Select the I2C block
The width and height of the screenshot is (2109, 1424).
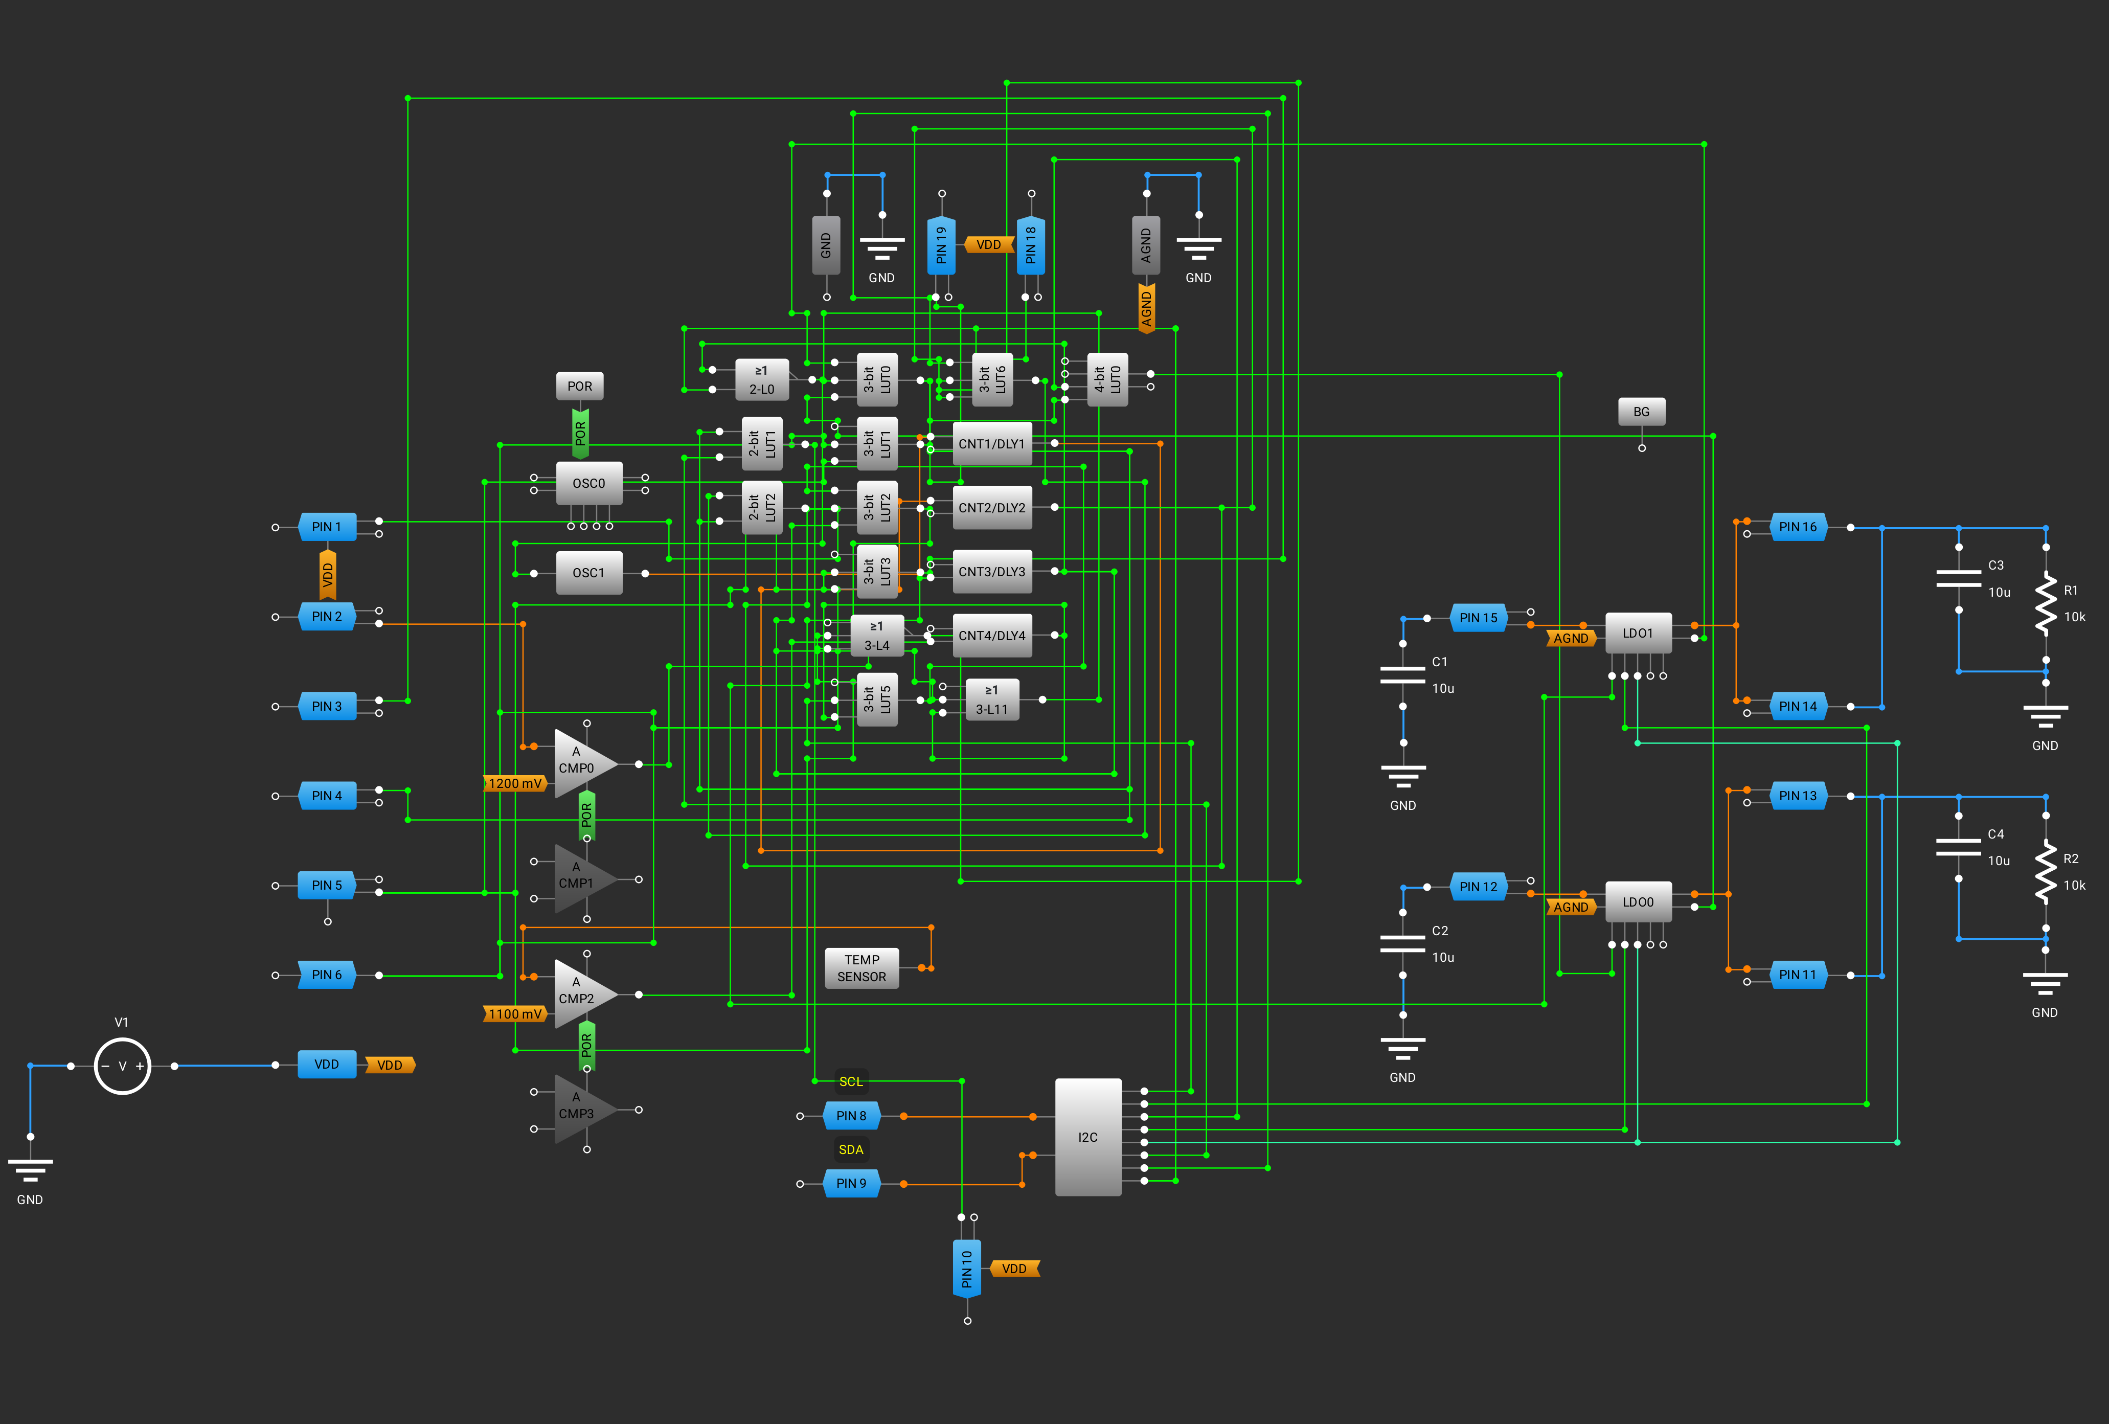click(x=1087, y=1136)
